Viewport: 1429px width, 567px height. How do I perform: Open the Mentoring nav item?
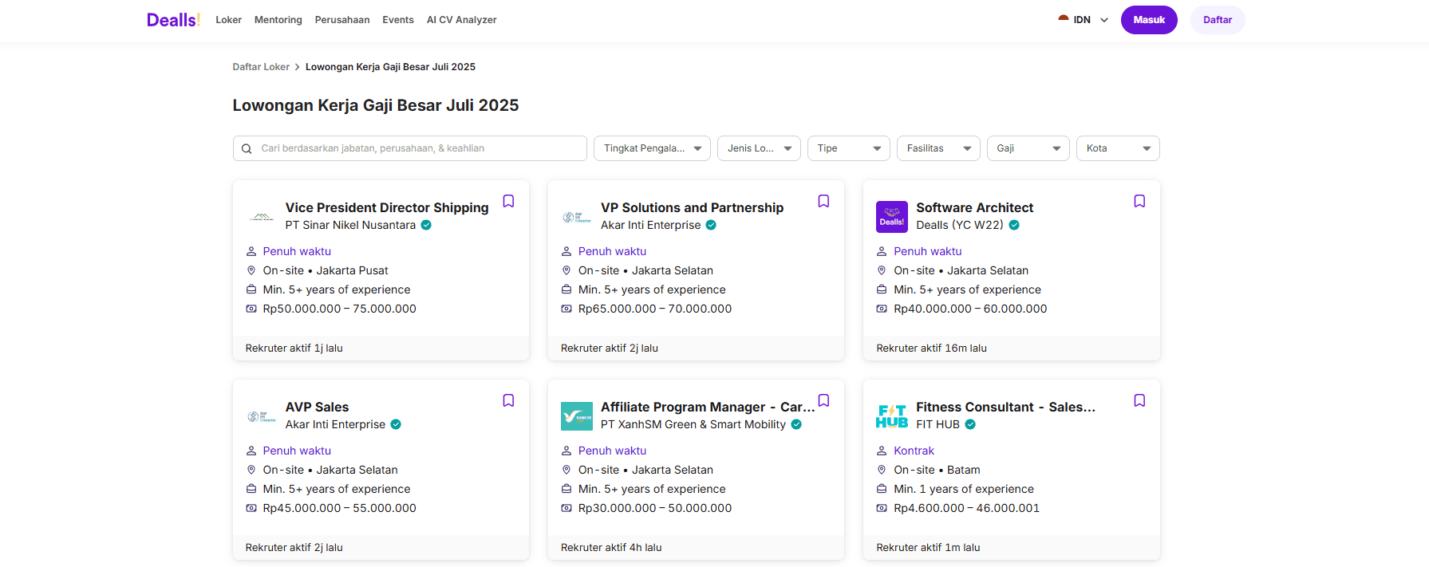(278, 20)
